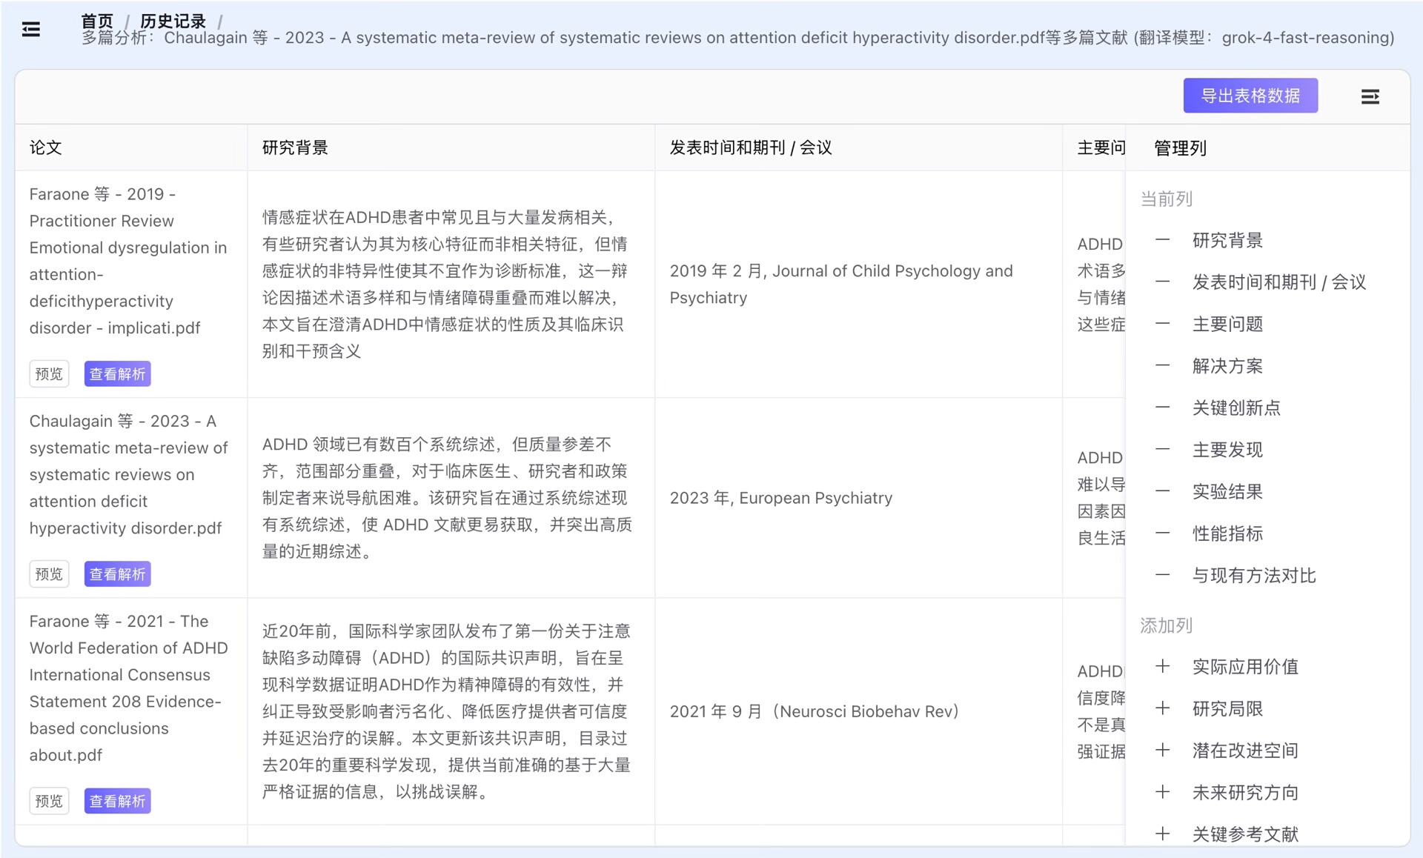Add 实际应用价值 column using plus icon
1423x858 pixels.
pyautogui.click(x=1162, y=667)
